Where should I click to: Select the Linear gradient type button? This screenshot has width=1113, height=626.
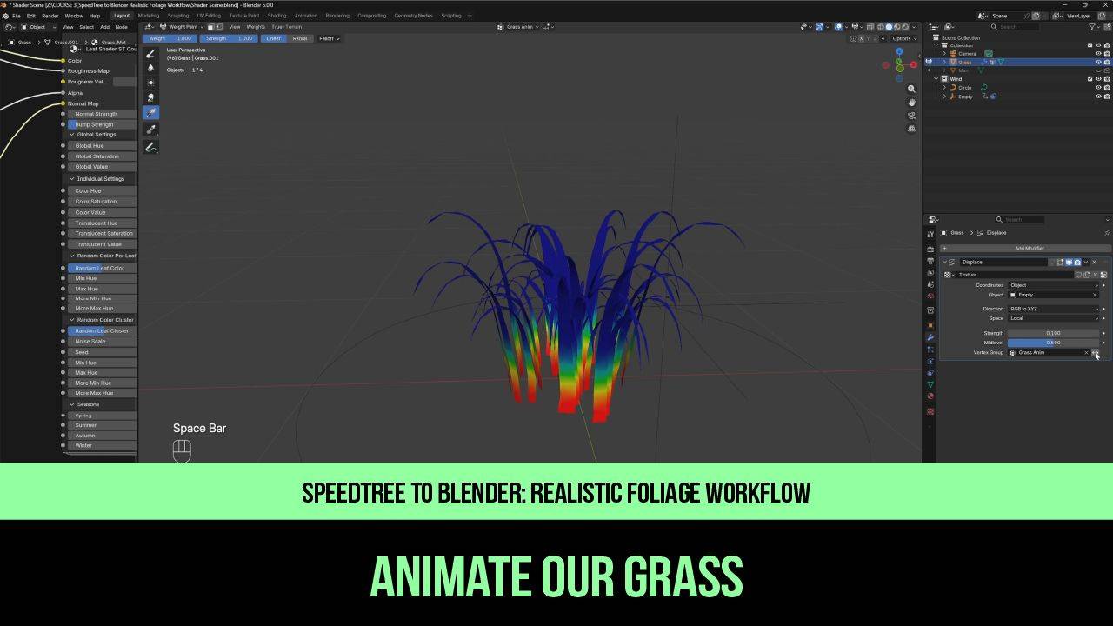[x=274, y=38]
